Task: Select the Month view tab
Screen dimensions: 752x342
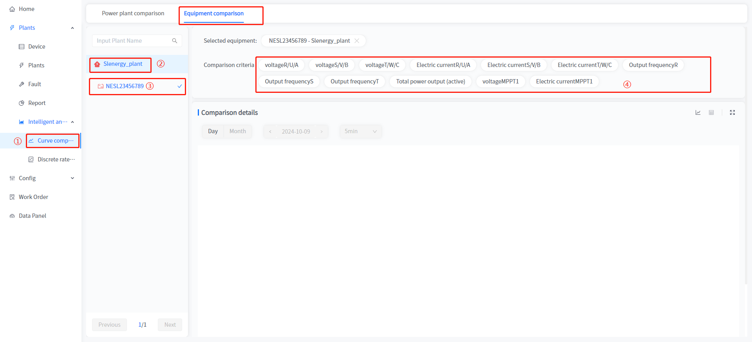Action: pos(237,131)
